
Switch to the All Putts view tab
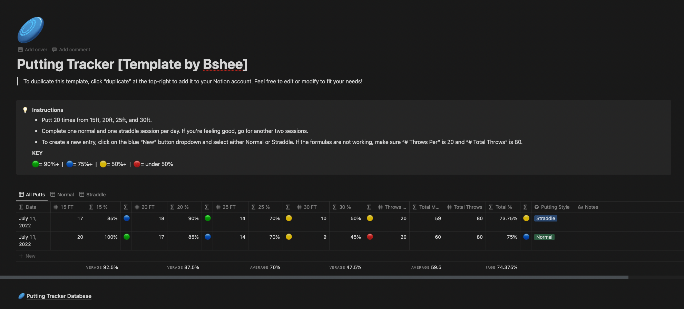click(x=32, y=195)
